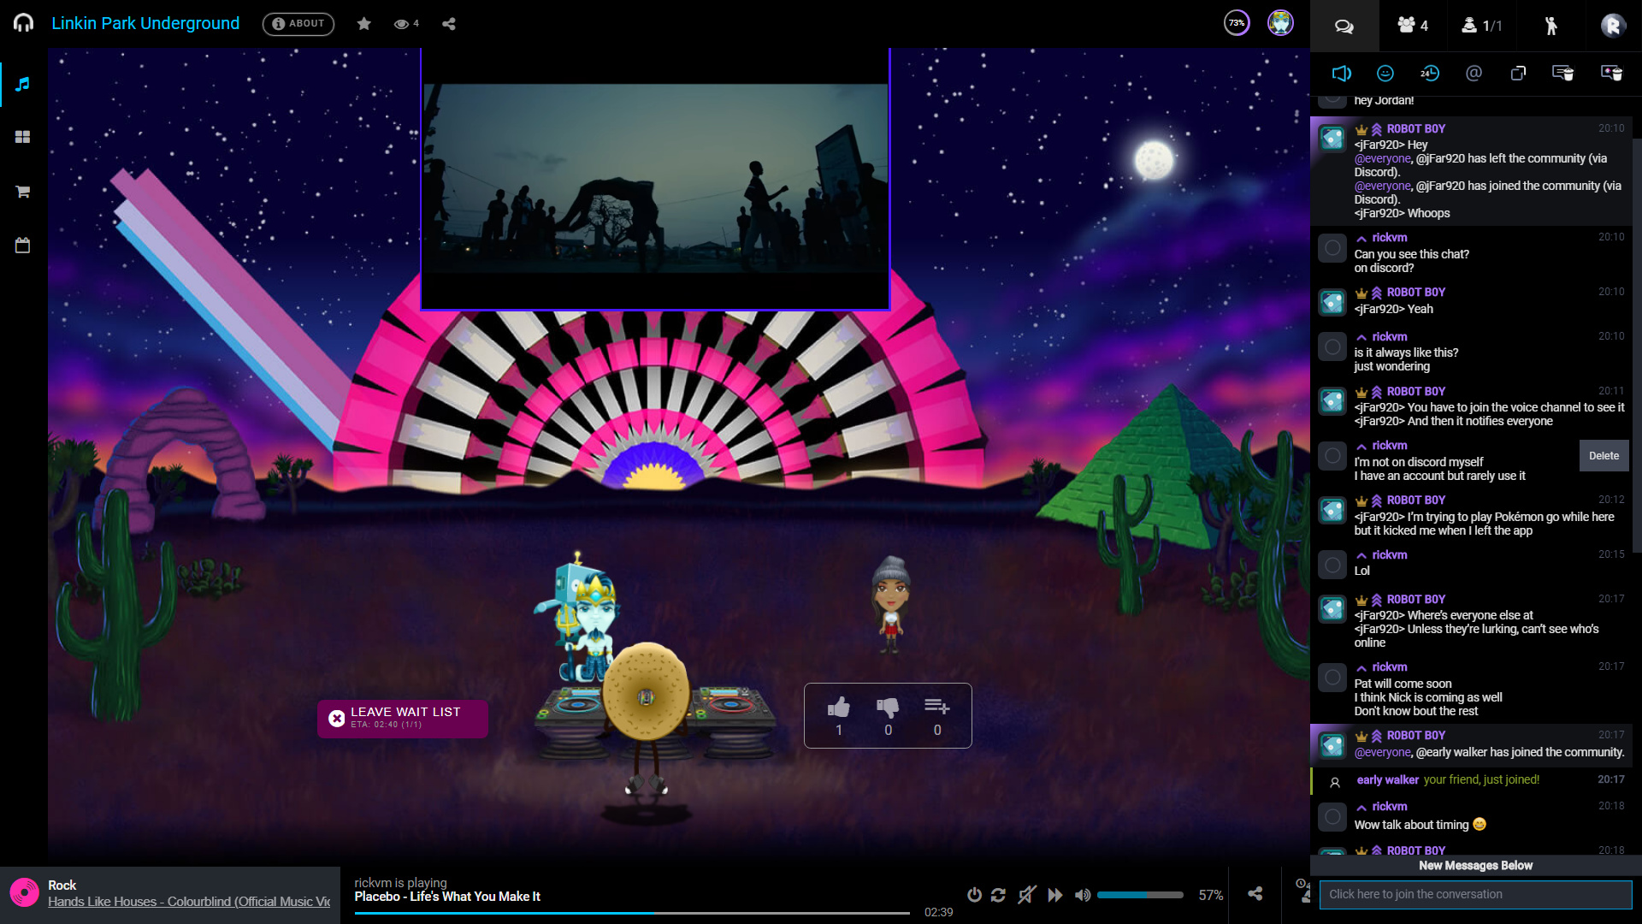
Task: Click the @everyone mention about early walker
Action: (1382, 752)
